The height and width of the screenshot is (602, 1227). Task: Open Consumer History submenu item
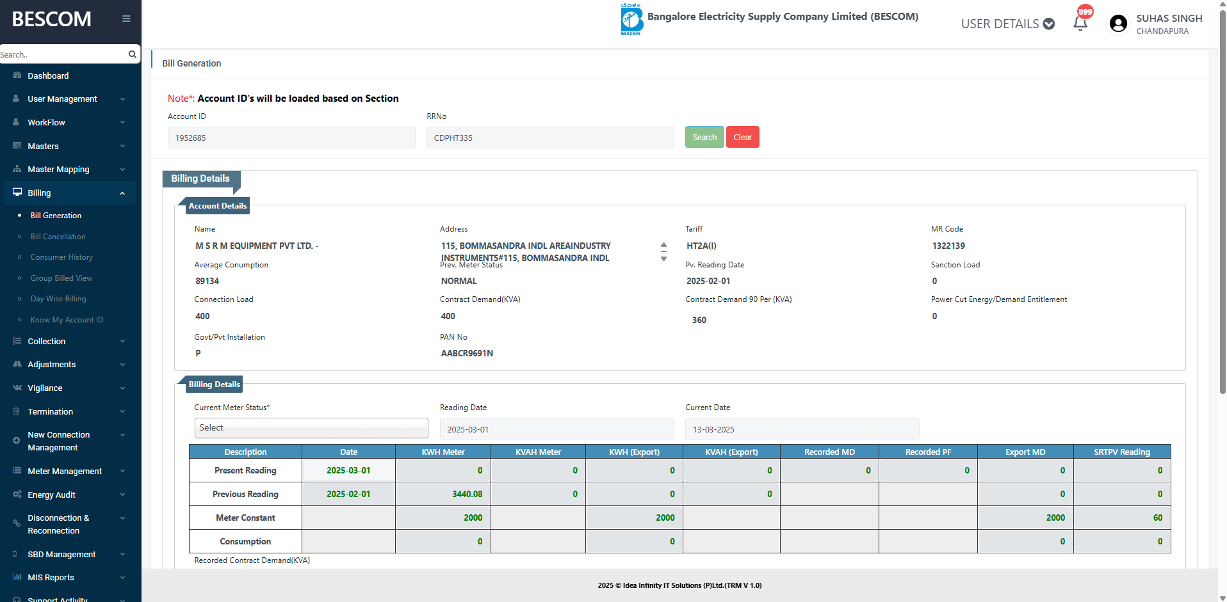62,257
